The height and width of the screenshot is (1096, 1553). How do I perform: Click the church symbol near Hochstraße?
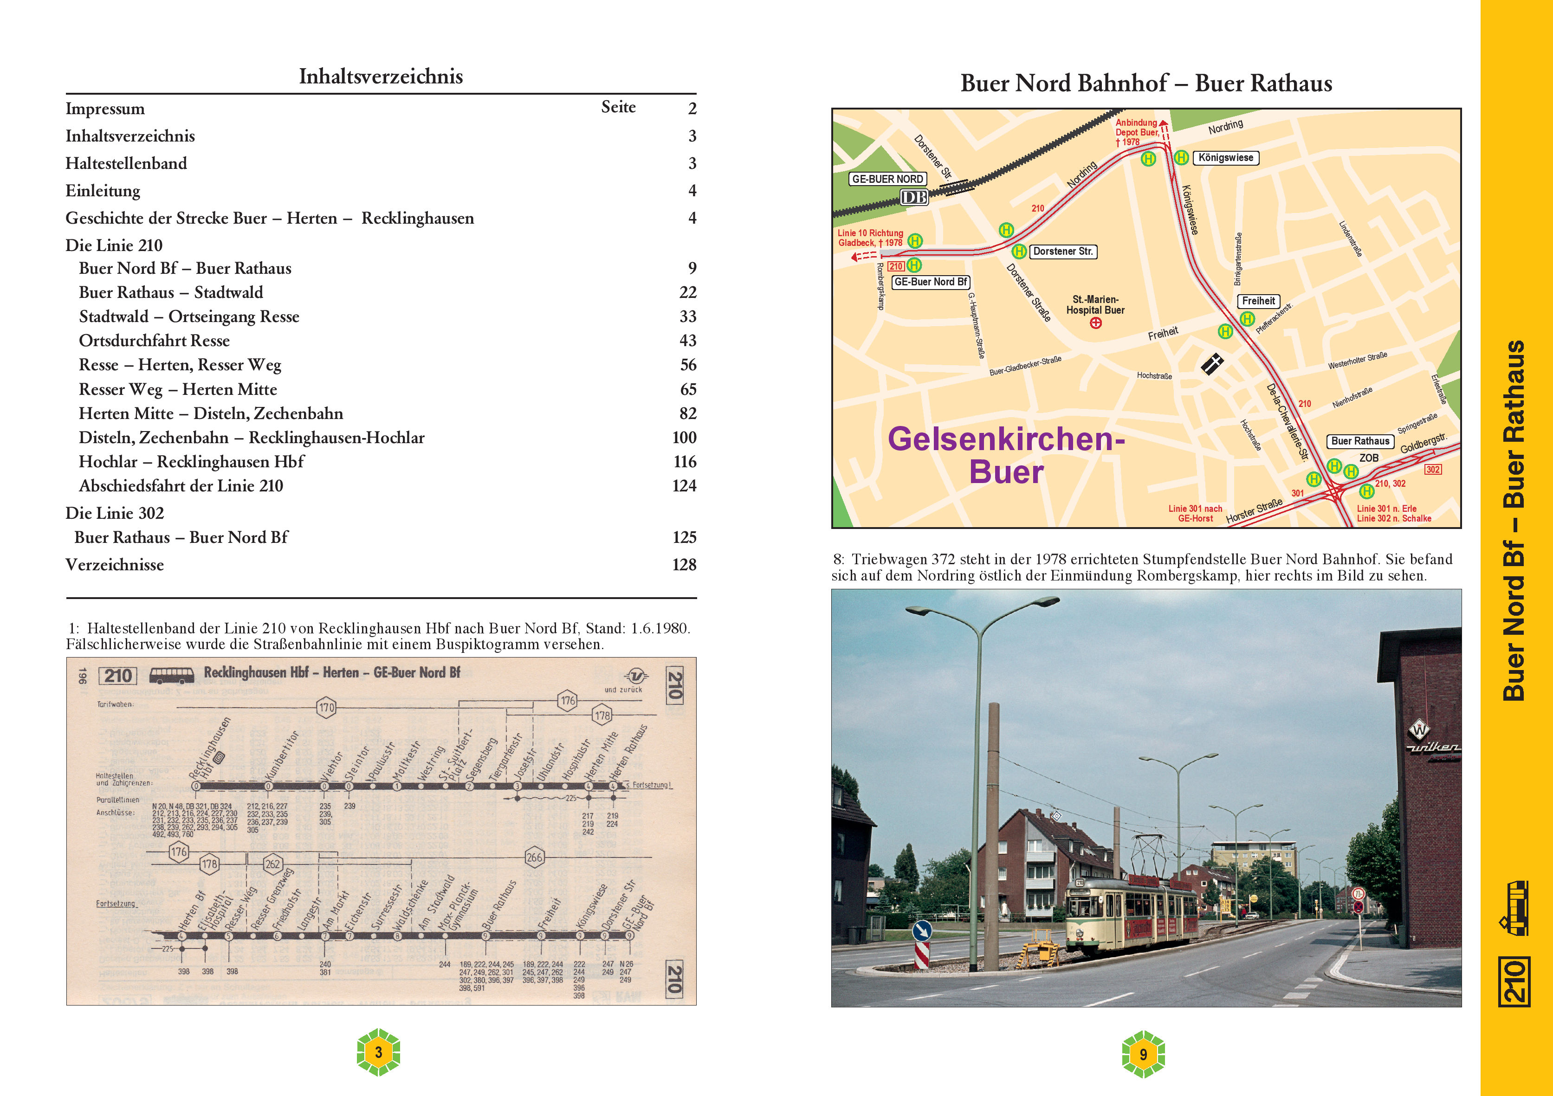point(1211,364)
